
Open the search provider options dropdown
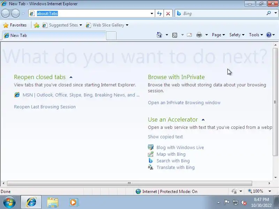276,13
